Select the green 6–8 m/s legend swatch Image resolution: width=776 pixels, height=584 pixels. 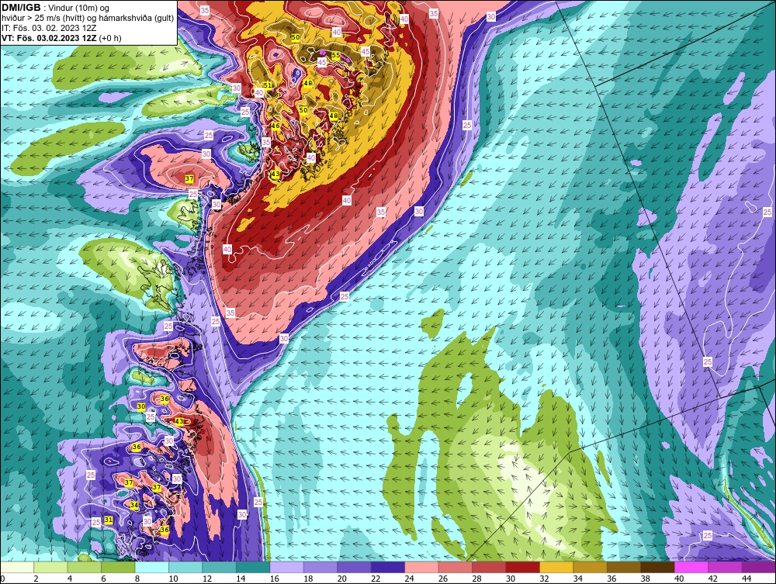click(118, 567)
